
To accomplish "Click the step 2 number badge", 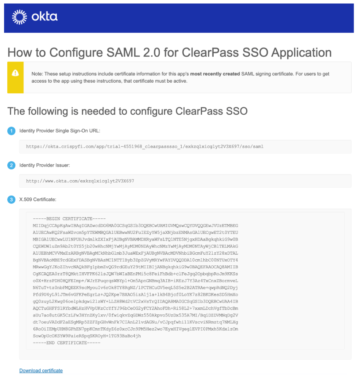I will pyautogui.click(x=12, y=165).
